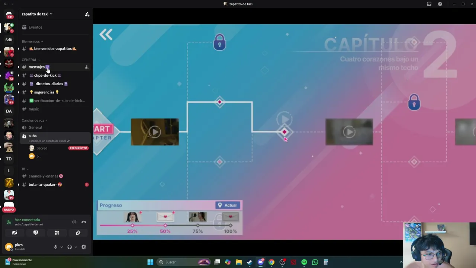Go back with title bar arrow

tap(6, 4)
